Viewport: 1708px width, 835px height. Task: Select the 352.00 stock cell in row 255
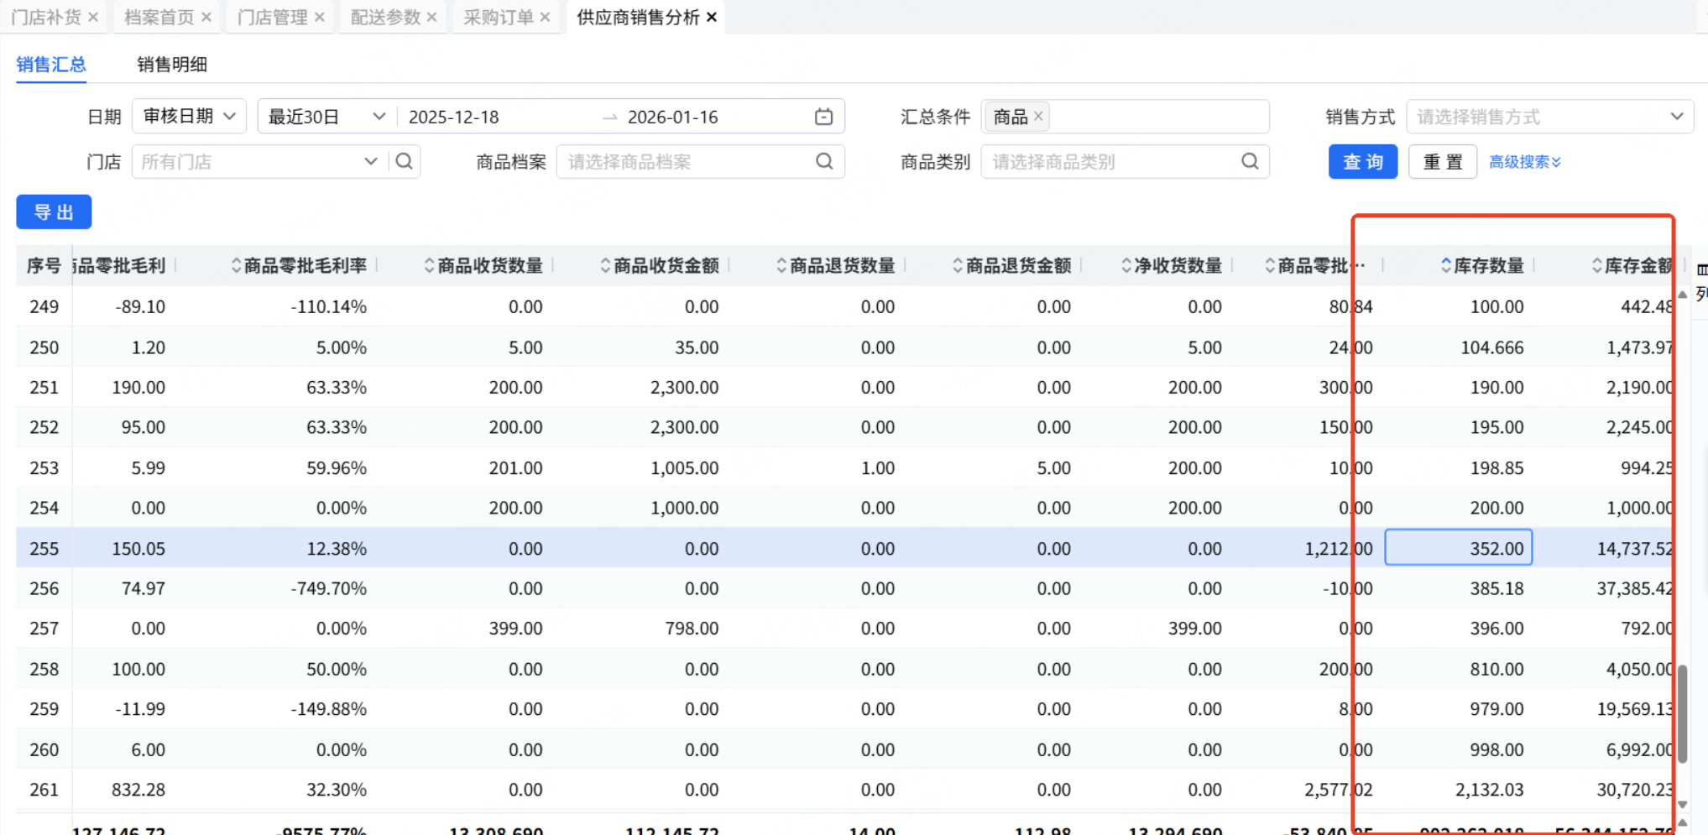click(1458, 548)
